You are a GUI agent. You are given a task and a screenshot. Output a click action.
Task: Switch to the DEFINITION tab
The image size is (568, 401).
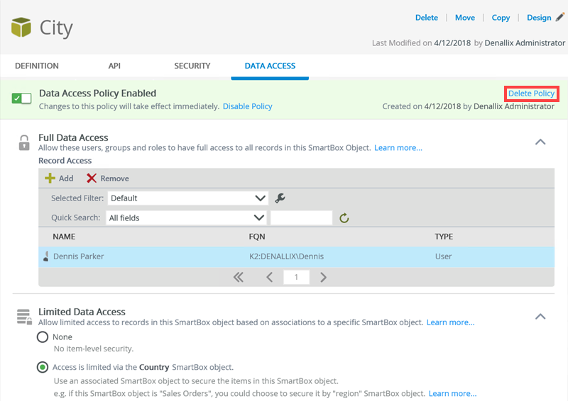[37, 66]
